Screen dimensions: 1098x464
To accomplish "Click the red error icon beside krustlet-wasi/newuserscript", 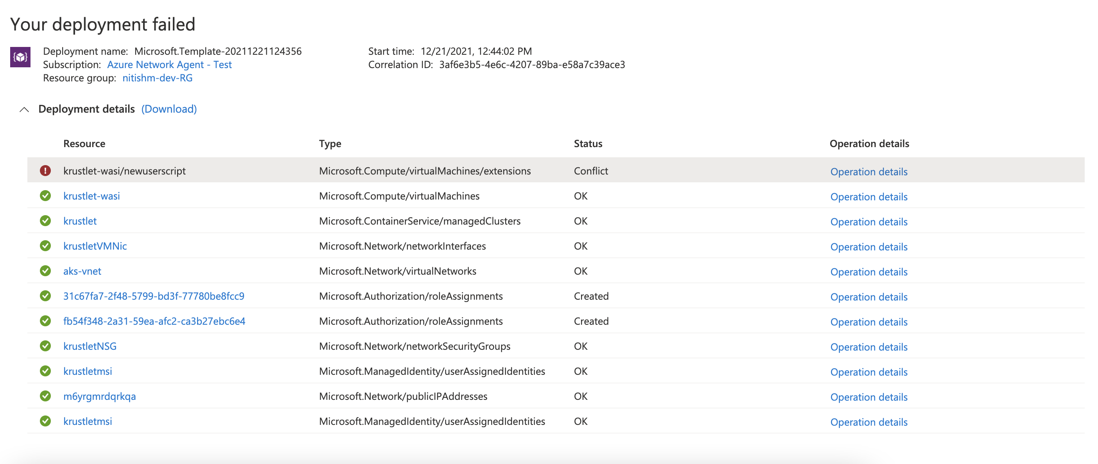I will click(45, 171).
